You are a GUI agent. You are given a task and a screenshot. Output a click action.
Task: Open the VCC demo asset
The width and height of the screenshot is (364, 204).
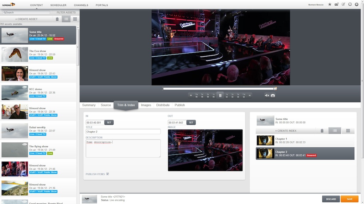coord(38,92)
